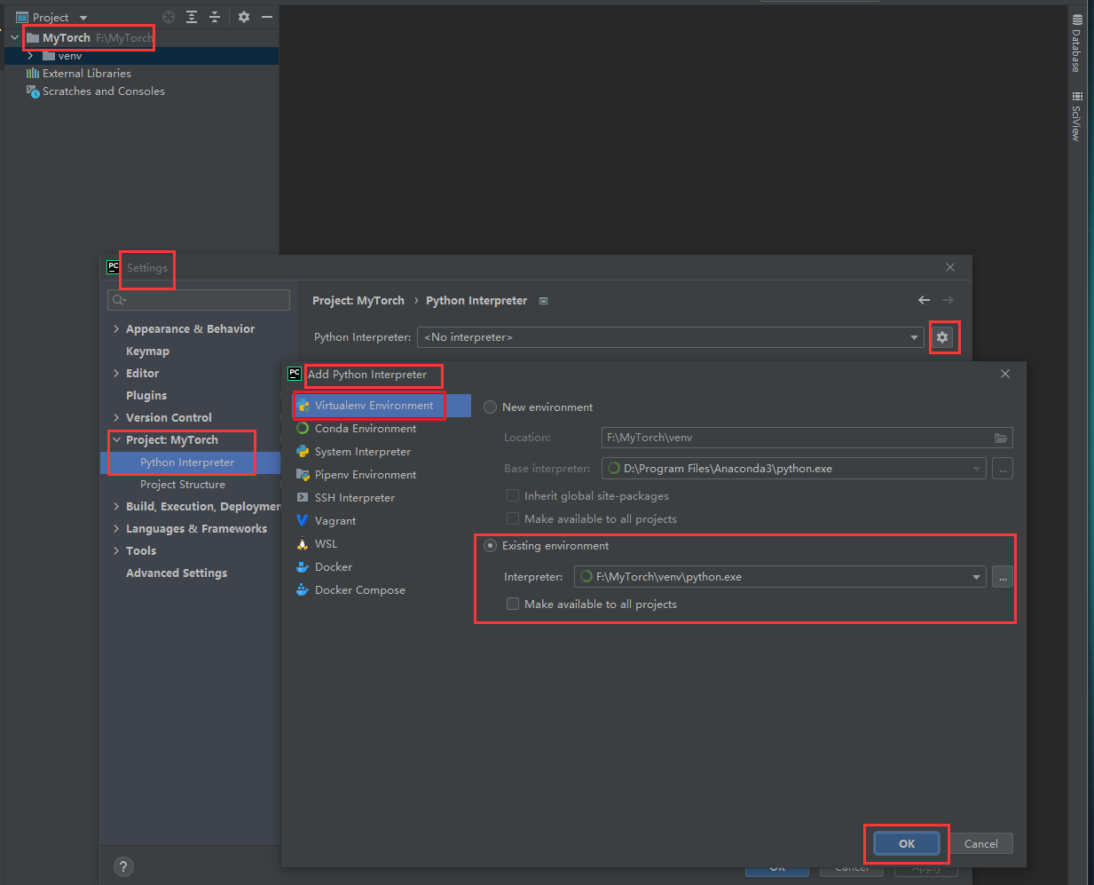This screenshot has height=885, width=1094.
Task: Expand the venv folder in Project tree
Action: point(30,56)
